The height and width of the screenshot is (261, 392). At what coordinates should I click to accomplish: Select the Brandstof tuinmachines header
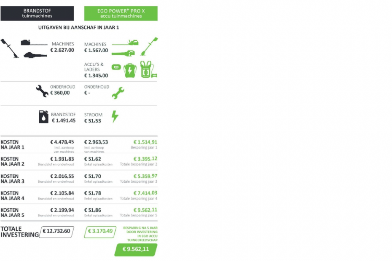tap(37, 13)
